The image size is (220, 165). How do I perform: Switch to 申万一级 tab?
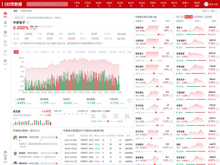180,17
